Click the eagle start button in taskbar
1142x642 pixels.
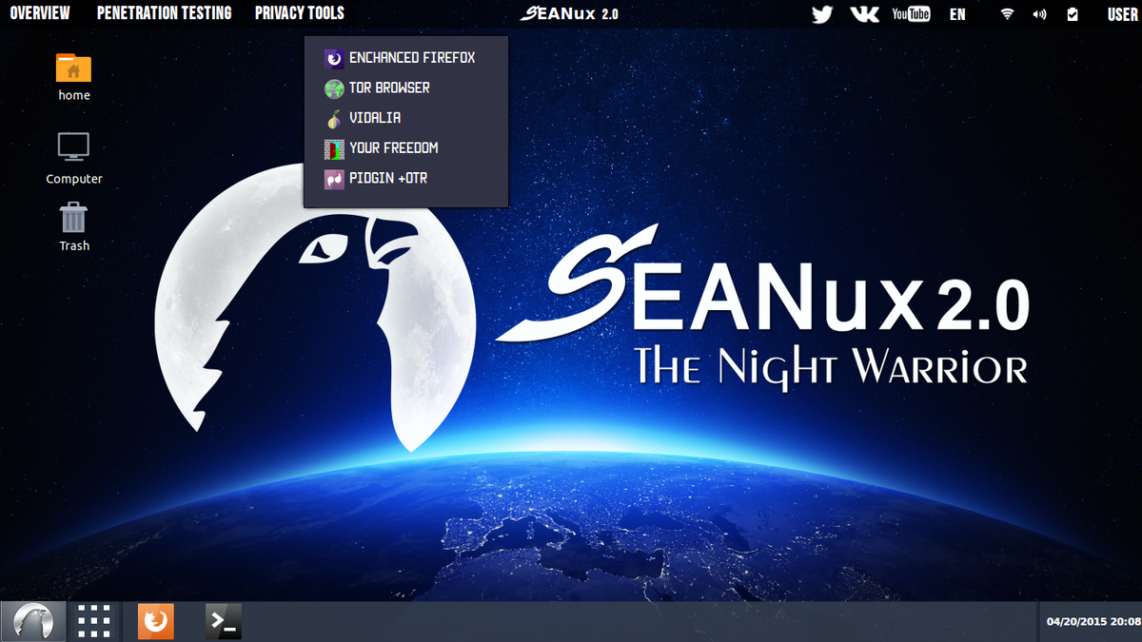33,622
